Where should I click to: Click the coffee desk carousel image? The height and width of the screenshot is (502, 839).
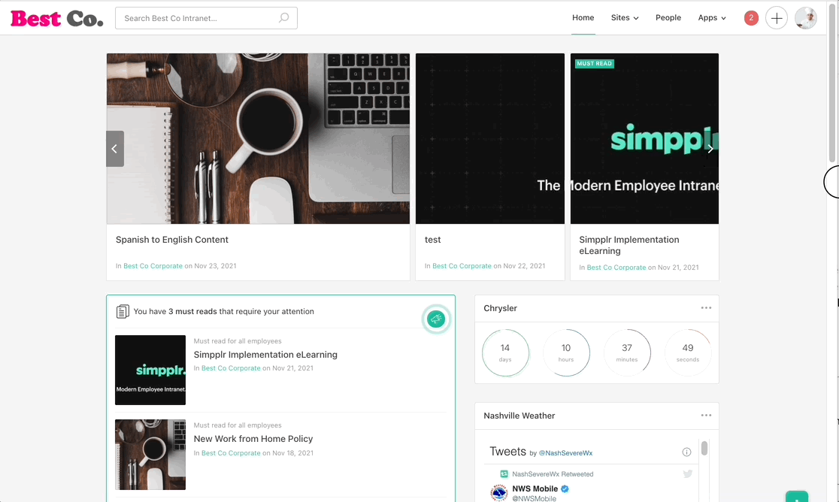pyautogui.click(x=258, y=138)
